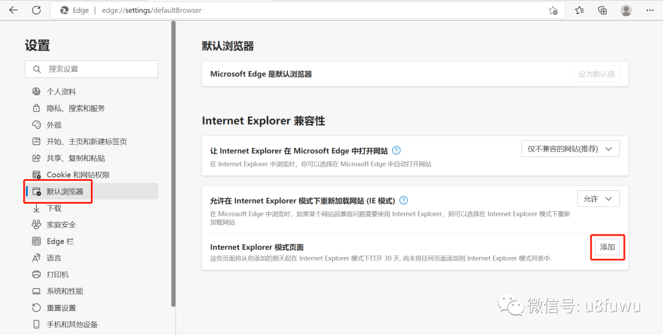Click the 设置 sidebar title
663x335 pixels.
pyautogui.click(x=37, y=45)
